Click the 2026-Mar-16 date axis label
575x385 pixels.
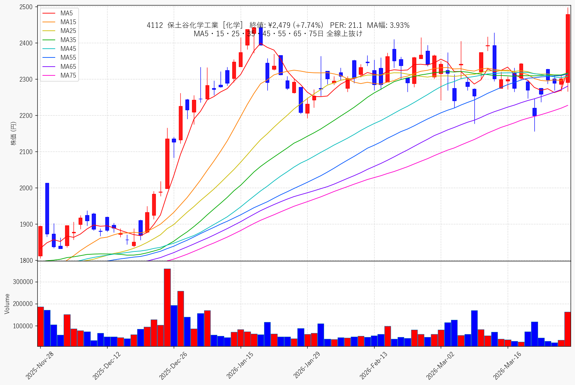tap(507, 365)
